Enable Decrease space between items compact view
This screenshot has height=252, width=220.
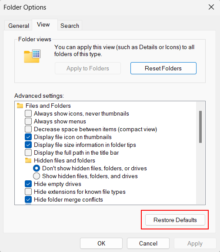pyautogui.click(x=28, y=129)
